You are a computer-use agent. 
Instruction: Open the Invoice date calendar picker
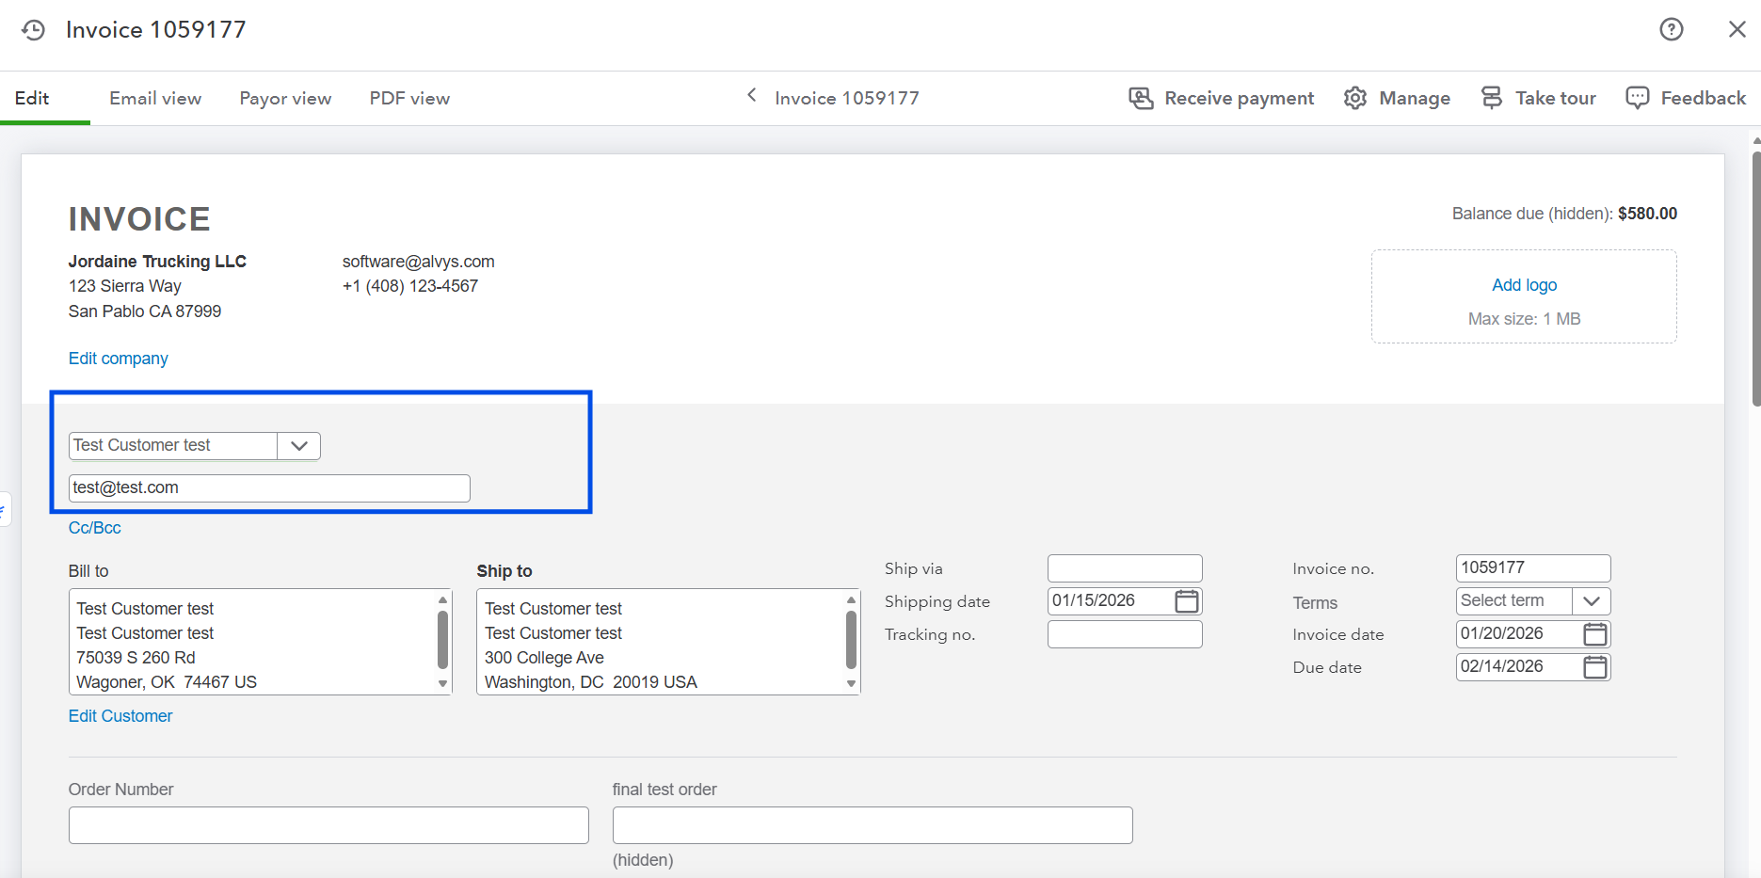pyautogui.click(x=1595, y=633)
